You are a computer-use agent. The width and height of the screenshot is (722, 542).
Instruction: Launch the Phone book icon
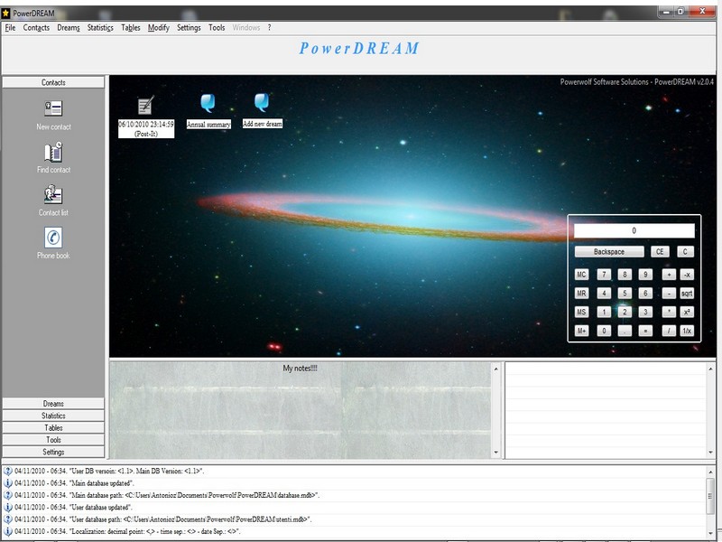53,238
